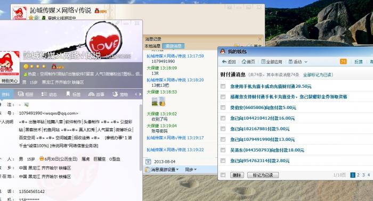Image resolution: width=373 pixels, height=201 pixels.
Task: Open message 您使用手机充值卡成功充值财付通28.50元
Action: (271, 86)
